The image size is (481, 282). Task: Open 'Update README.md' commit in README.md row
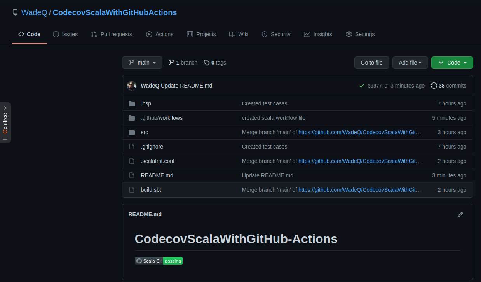[x=268, y=175]
